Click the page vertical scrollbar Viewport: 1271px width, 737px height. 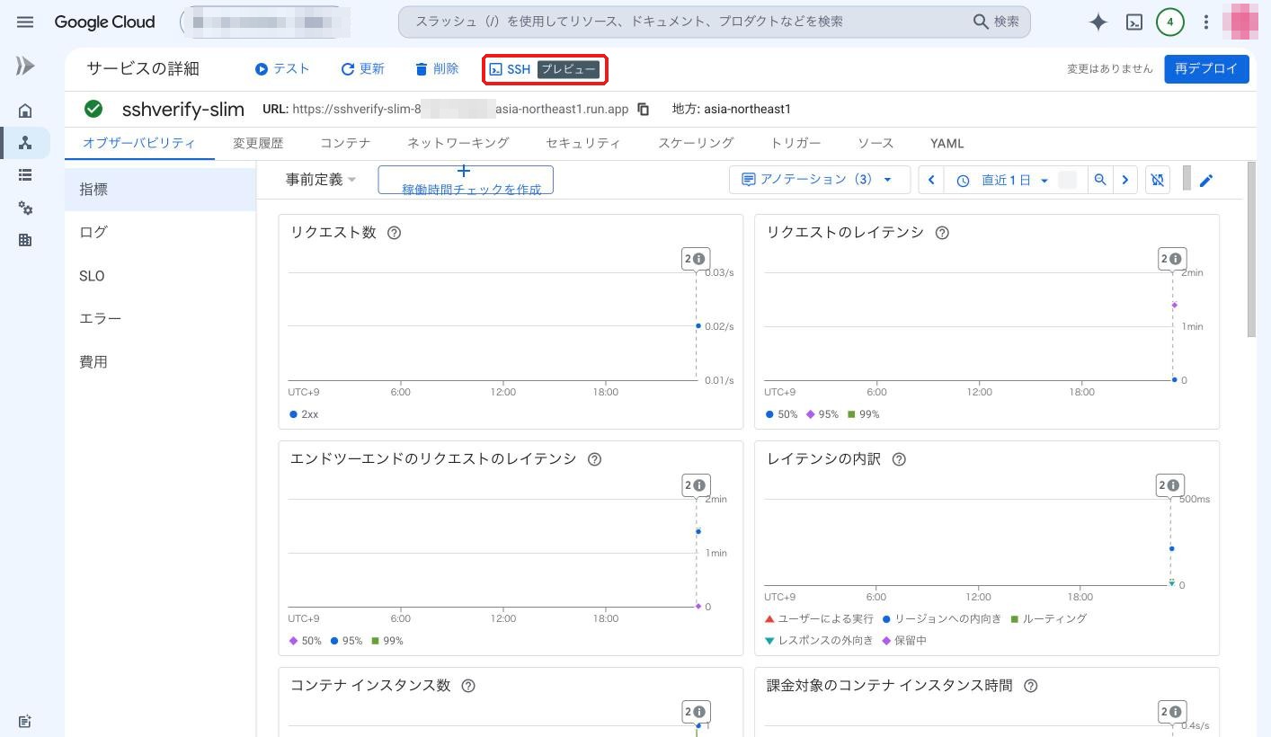1251,250
